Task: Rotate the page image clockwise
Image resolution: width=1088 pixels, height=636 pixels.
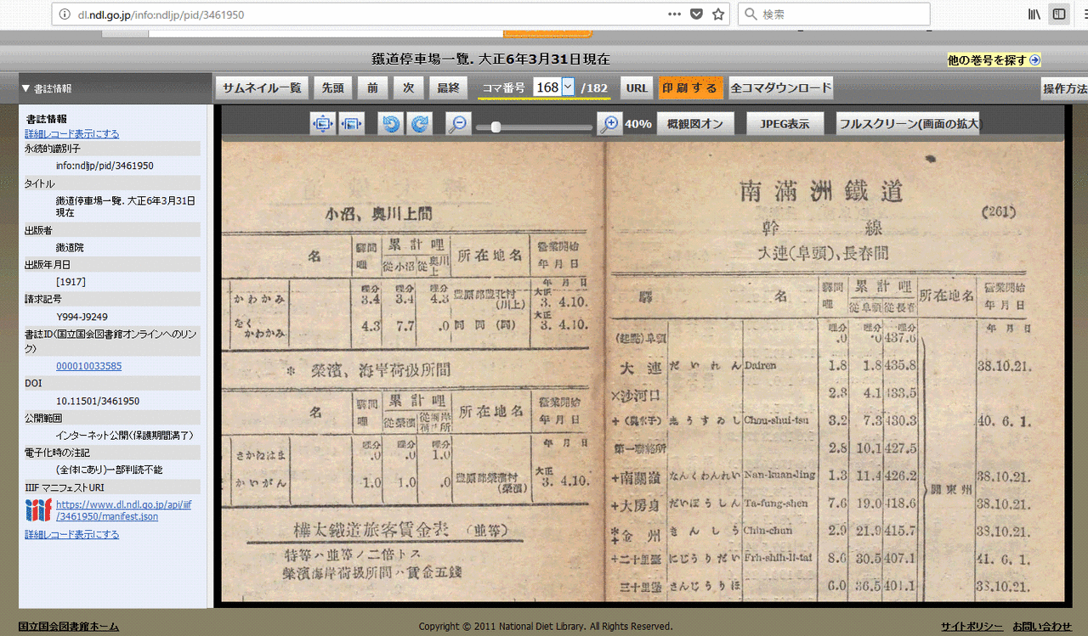Action: [420, 124]
